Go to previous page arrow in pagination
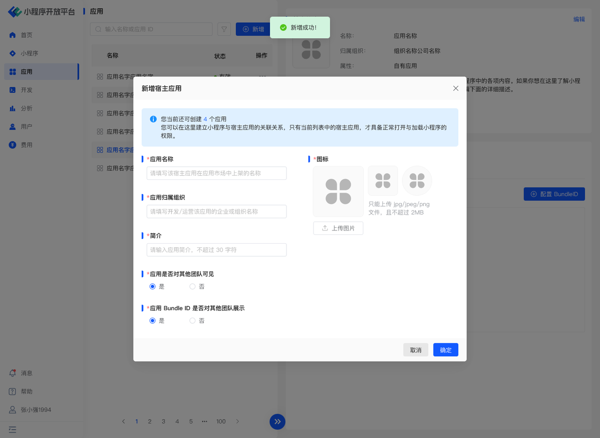 123,421
